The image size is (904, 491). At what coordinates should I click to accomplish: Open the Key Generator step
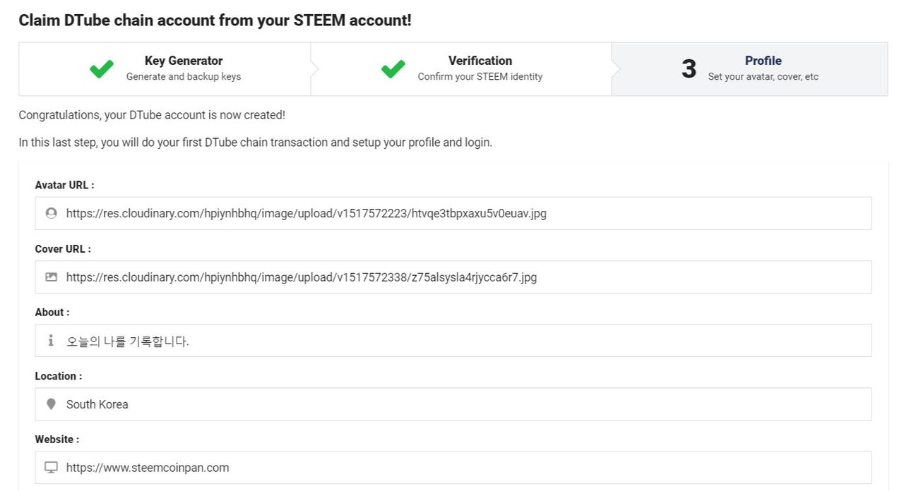pyautogui.click(x=184, y=68)
